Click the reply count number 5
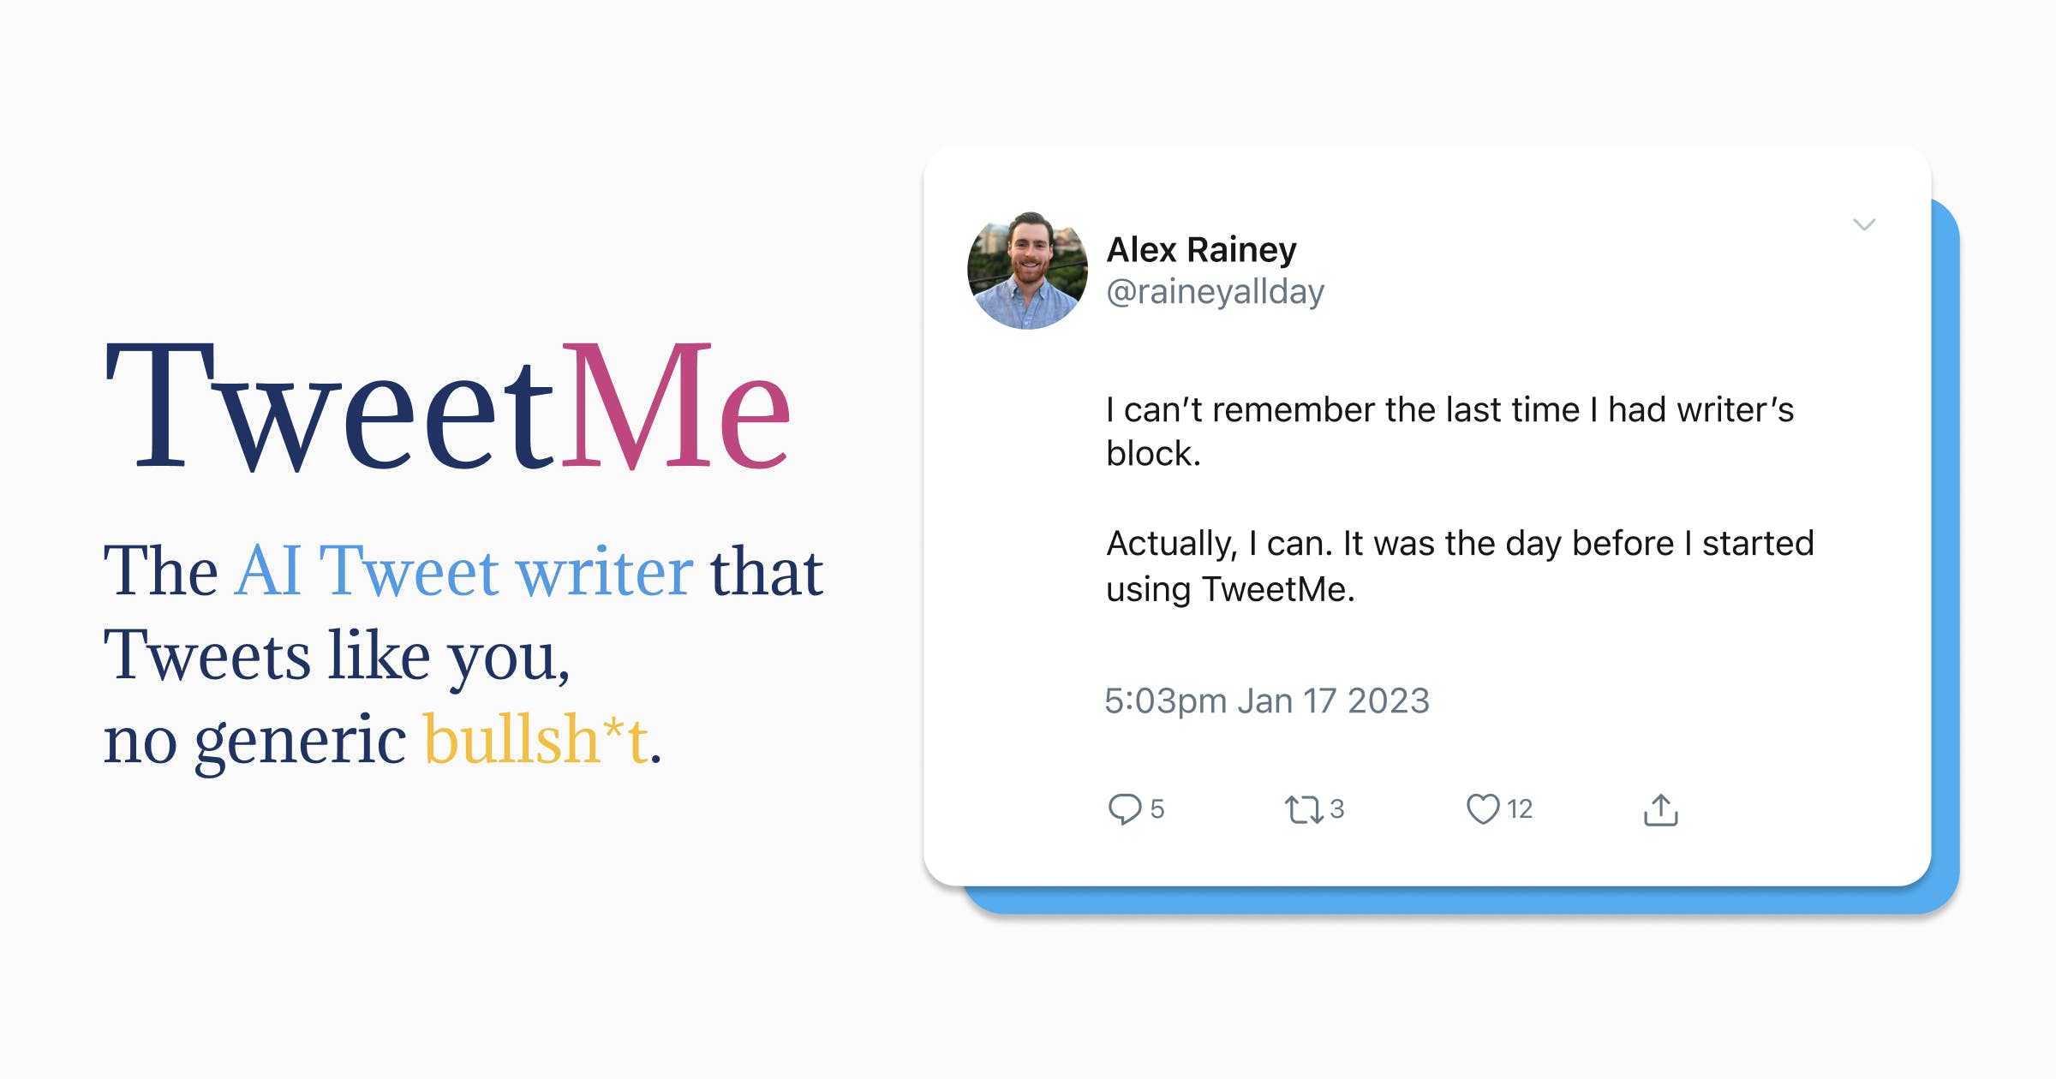 click(1157, 809)
